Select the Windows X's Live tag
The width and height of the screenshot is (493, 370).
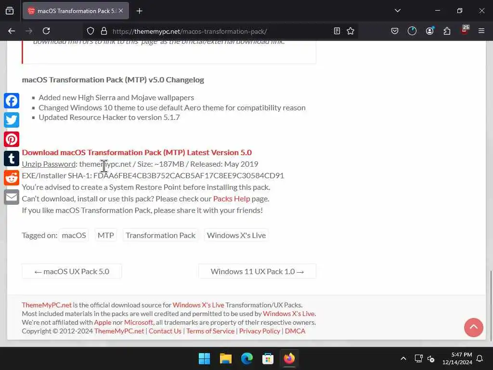236,235
